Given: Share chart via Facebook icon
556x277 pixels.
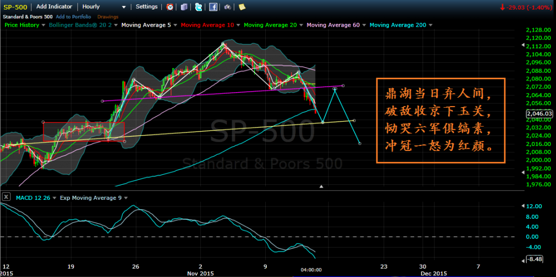Looking at the screenshot, I should pyautogui.click(x=213, y=7).
